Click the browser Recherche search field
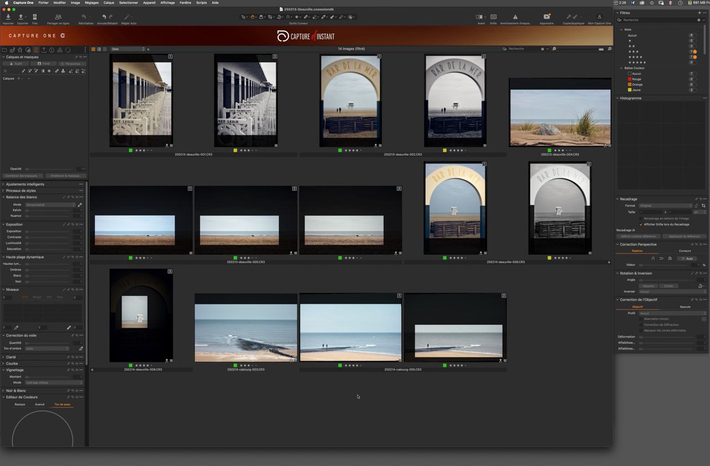This screenshot has width=710, height=466. click(x=524, y=49)
